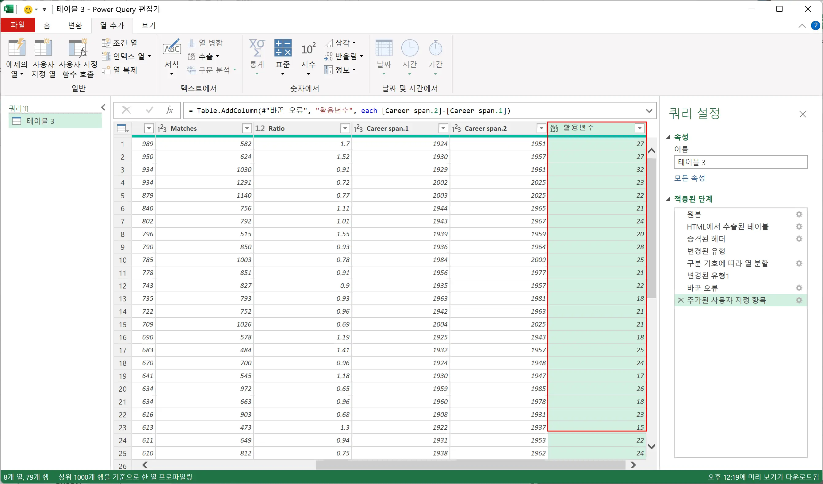Screen dimensions: 823x484
Task: Open the 통계 (Statistics) tool
Action: (257, 48)
